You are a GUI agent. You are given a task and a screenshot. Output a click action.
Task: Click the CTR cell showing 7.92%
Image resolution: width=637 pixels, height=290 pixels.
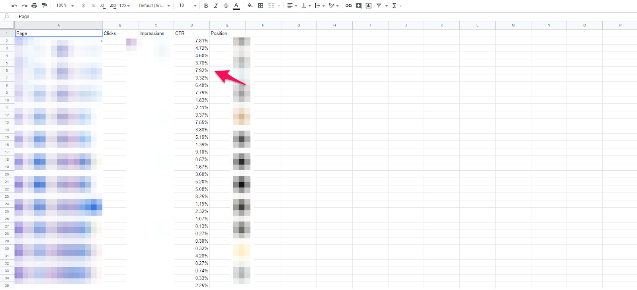tap(192, 70)
